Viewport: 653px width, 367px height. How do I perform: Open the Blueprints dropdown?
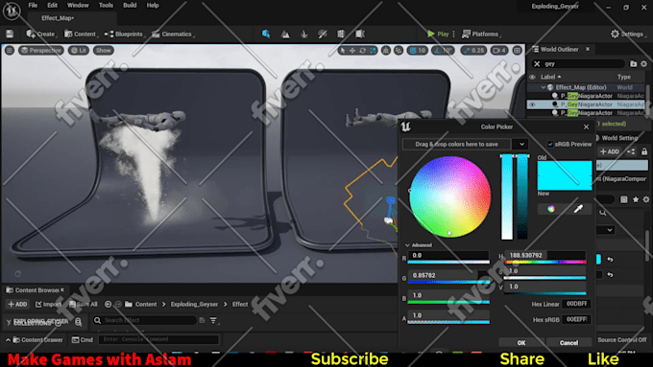124,34
